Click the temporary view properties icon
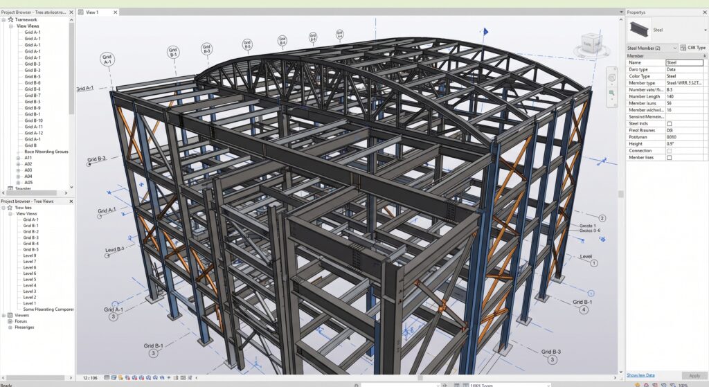Image resolution: width=709 pixels, height=387 pixels. (x=175, y=377)
